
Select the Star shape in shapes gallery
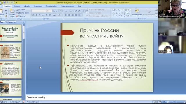128,16
